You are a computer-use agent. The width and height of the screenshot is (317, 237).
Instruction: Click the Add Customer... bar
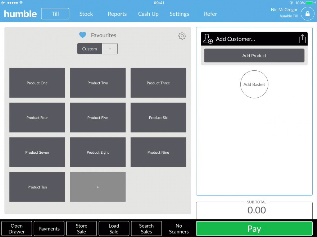[254, 38]
